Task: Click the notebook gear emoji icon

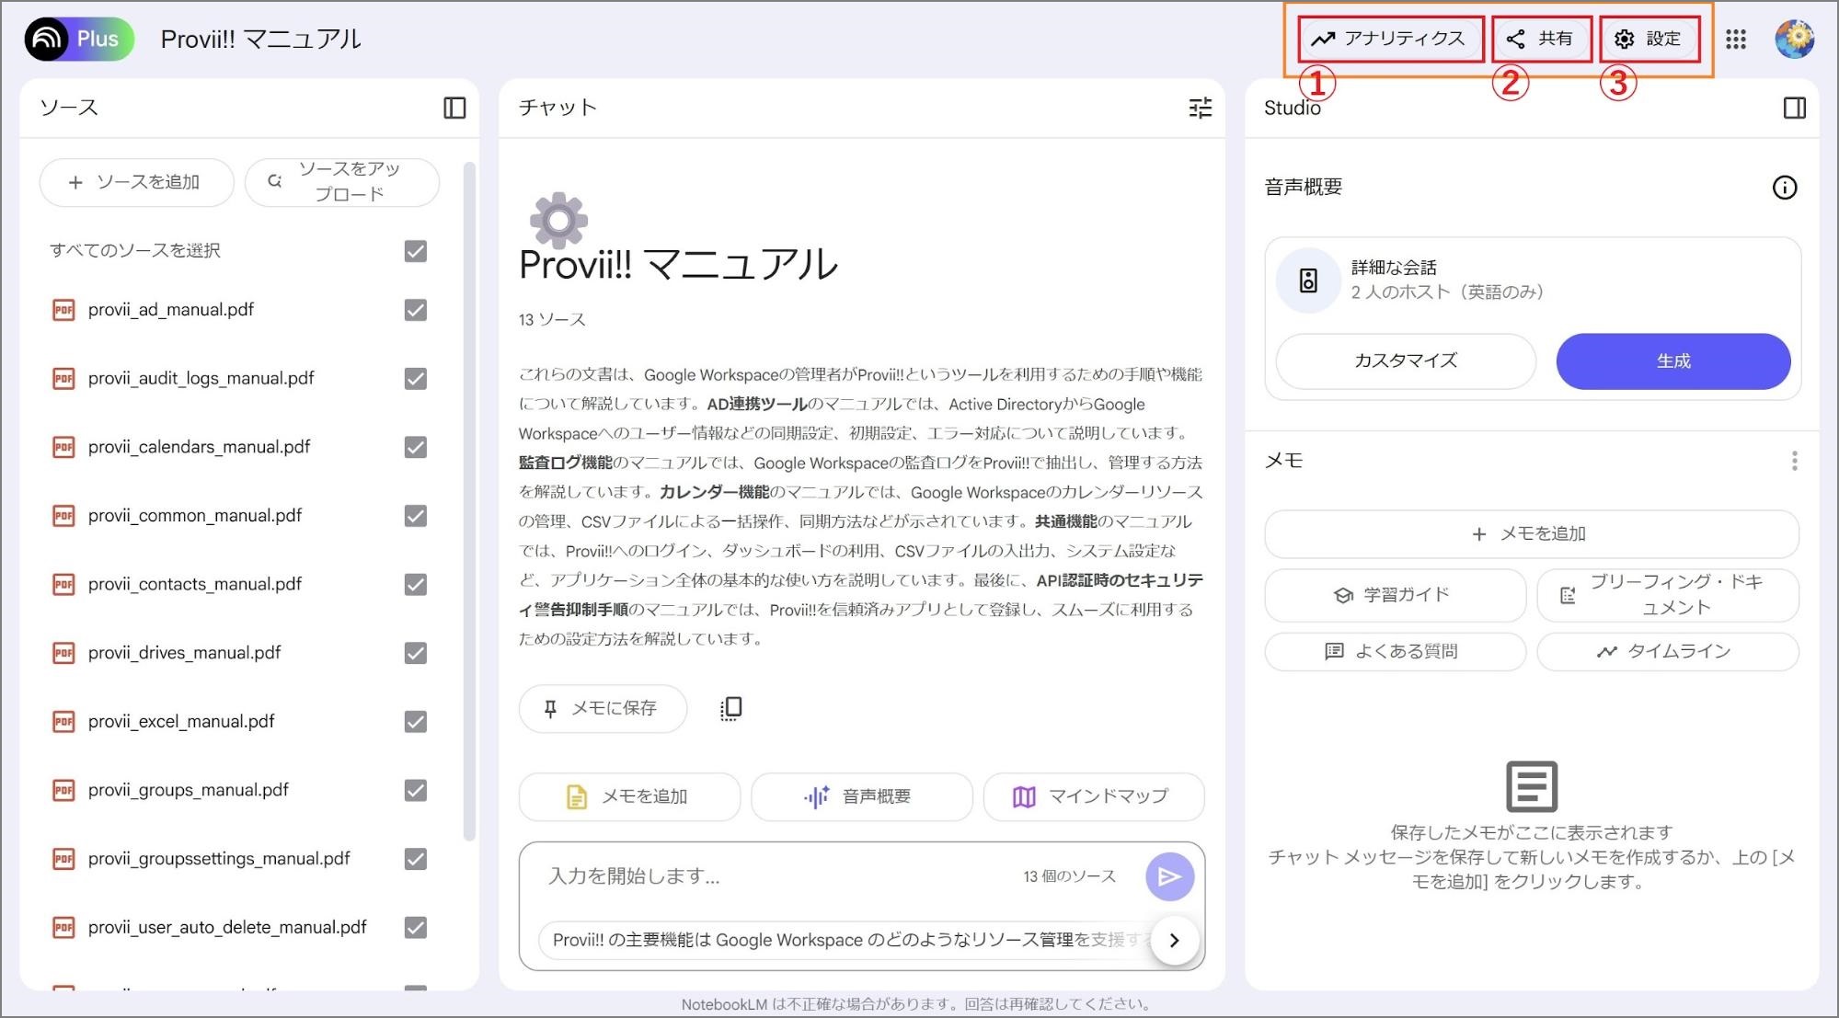Action: click(558, 220)
